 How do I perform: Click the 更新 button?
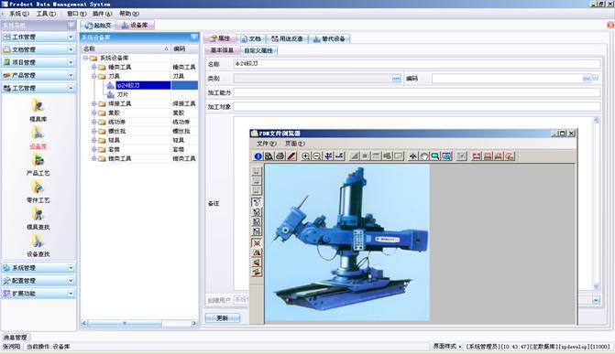223,318
